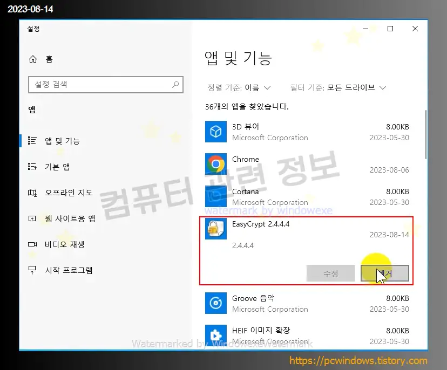
Task: Click the Default apps (기본 앱) icon
Action: point(32,166)
